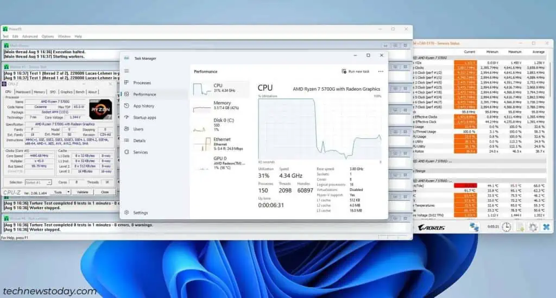Open Task Manager three-dot more options
Screen dimensions: 556x298
tap(381, 71)
